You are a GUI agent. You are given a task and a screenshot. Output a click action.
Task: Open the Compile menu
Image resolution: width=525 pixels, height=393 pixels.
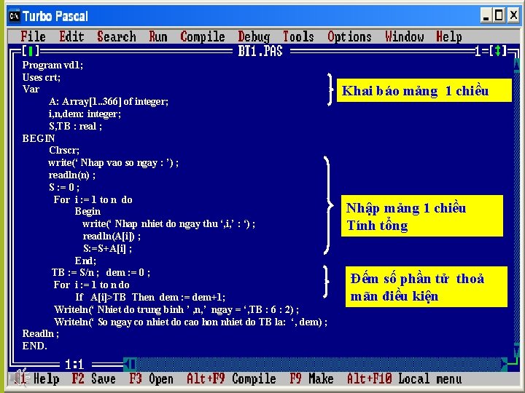click(203, 36)
